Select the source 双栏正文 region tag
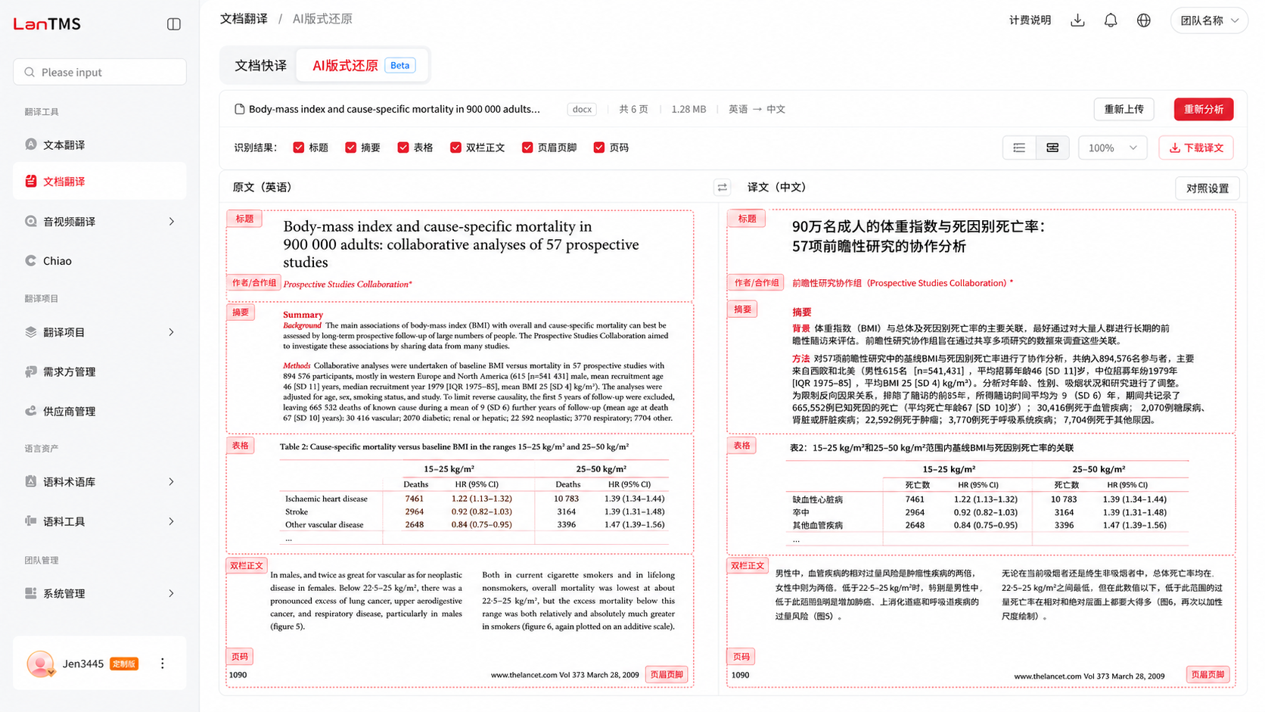 click(247, 565)
